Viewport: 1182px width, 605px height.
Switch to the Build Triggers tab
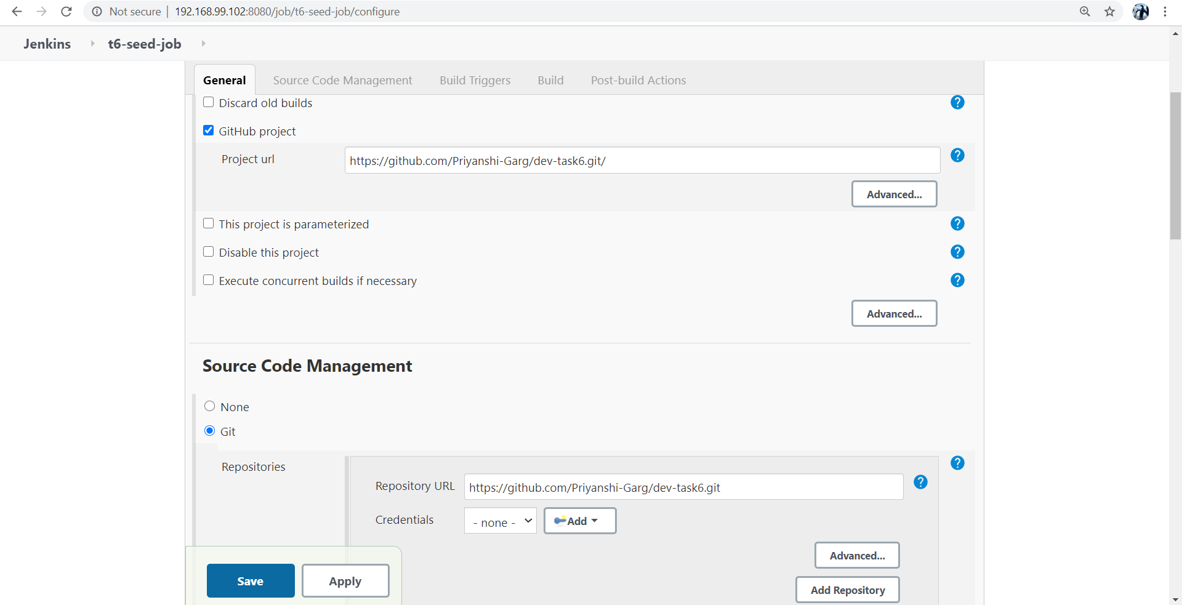[475, 80]
